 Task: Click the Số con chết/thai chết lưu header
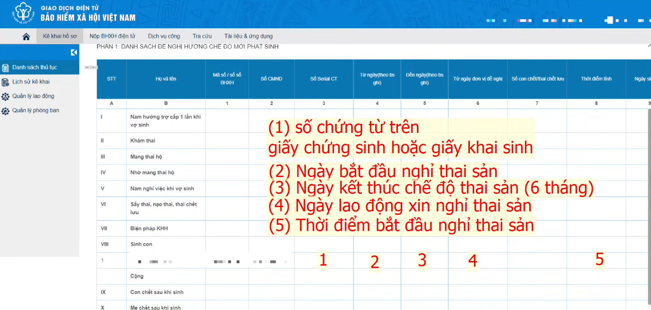[x=538, y=79]
